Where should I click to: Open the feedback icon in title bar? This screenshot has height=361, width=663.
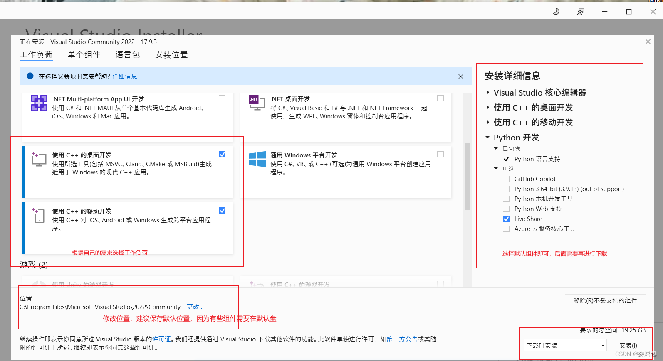(581, 12)
